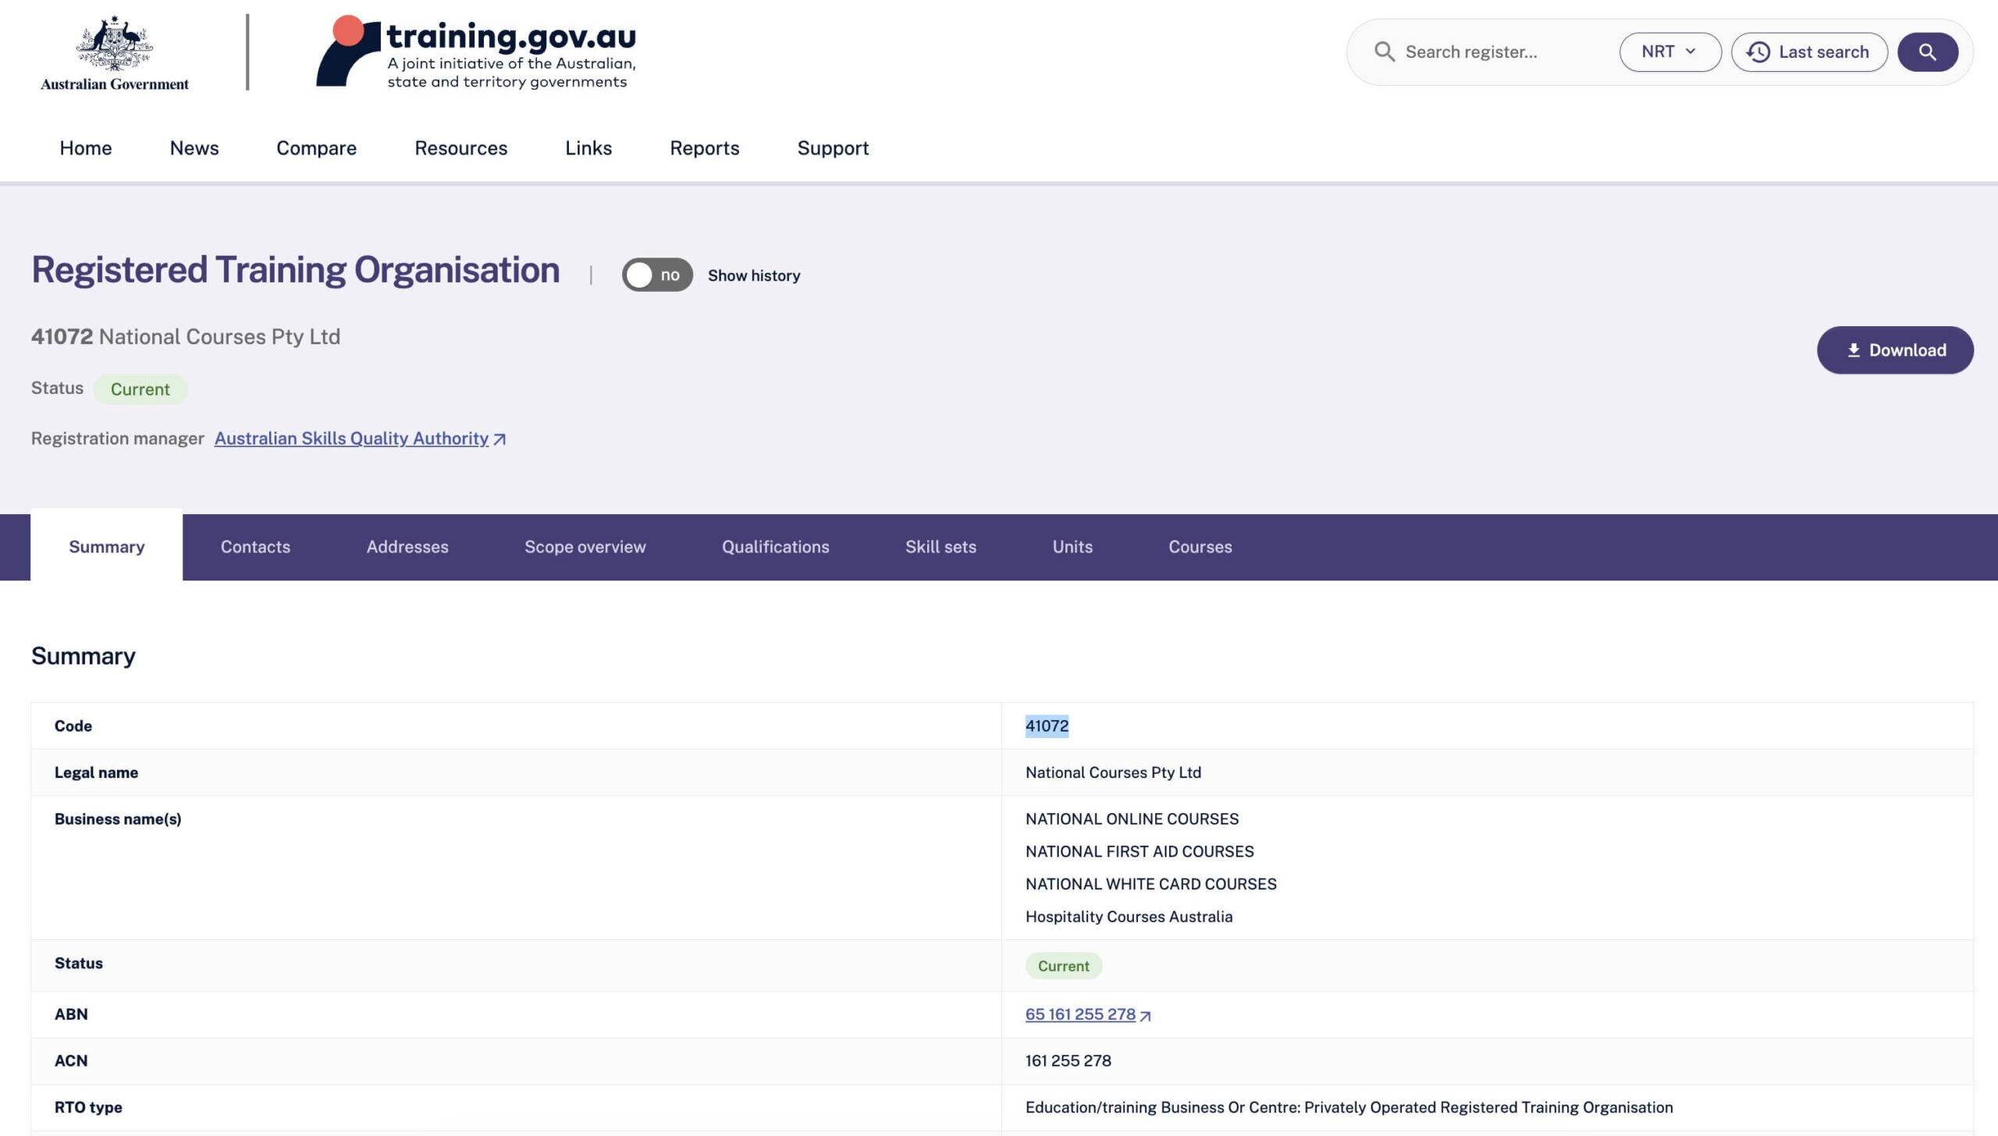
Task: Click the magnifier icon in search field
Action: click(1385, 52)
